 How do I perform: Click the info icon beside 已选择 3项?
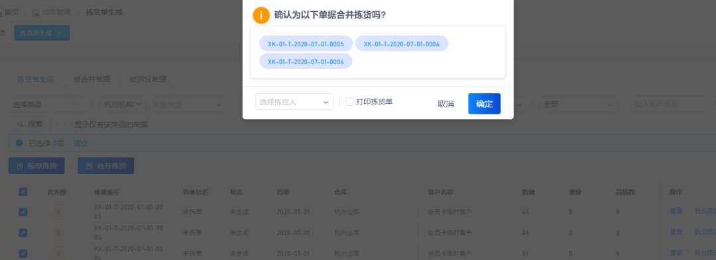coord(19,143)
